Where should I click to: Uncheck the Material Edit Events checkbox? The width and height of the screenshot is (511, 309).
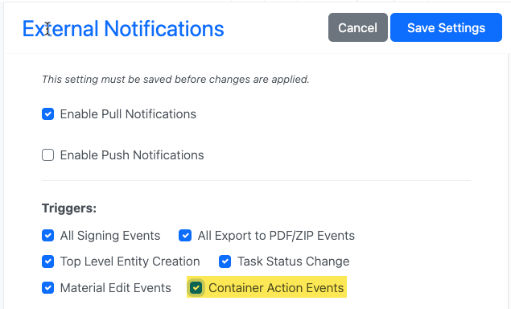pos(48,288)
